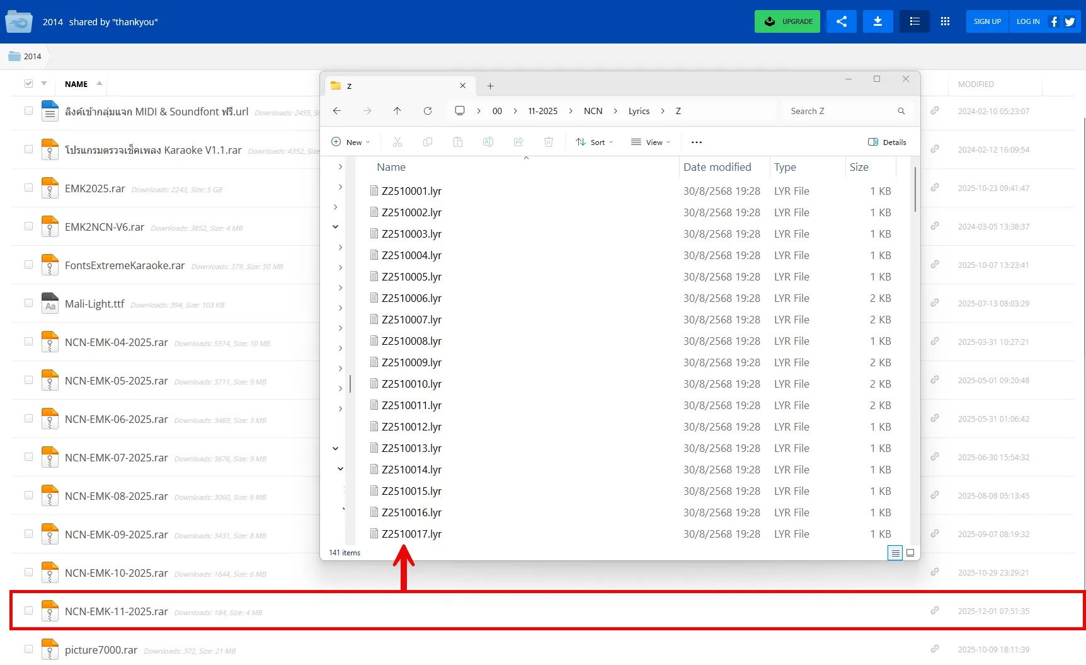1086x665 pixels.
Task: Open the New dropdown in Explorer
Action: (351, 142)
